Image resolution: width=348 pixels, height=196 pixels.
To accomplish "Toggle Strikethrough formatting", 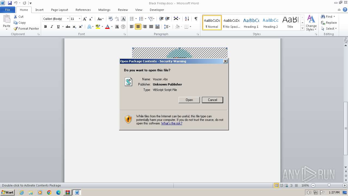I will [x=68, y=27].
